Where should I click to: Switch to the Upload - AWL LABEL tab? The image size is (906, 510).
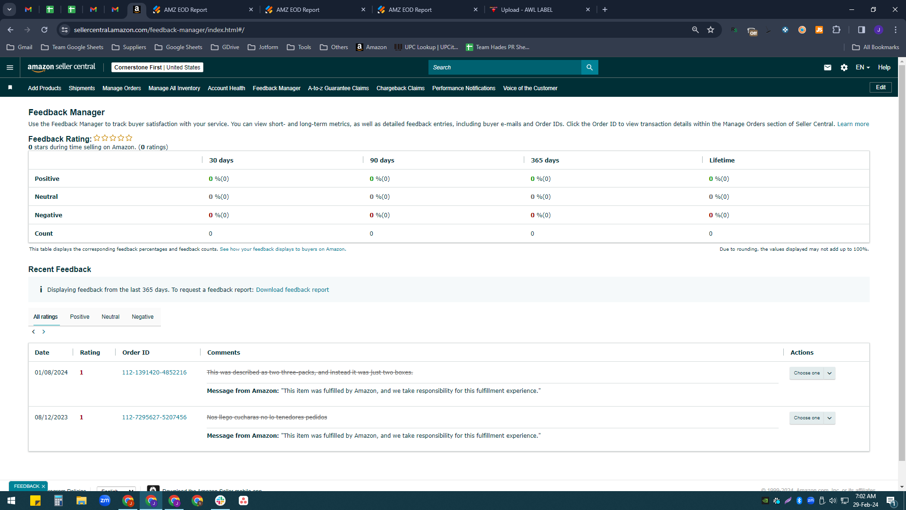540,9
